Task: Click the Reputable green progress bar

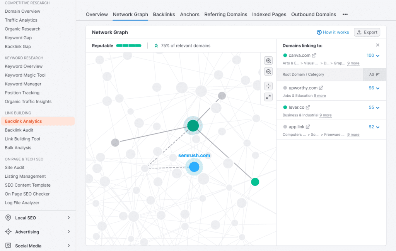Action: 128,45
